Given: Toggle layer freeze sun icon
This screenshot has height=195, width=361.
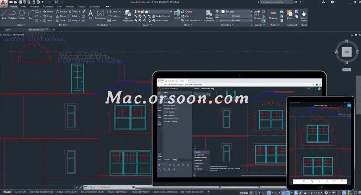Looking at the screenshot, I should [x=139, y=12].
